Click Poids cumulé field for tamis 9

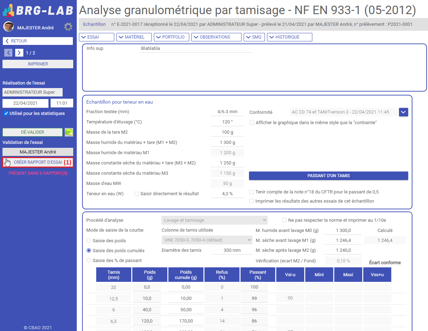186,310
